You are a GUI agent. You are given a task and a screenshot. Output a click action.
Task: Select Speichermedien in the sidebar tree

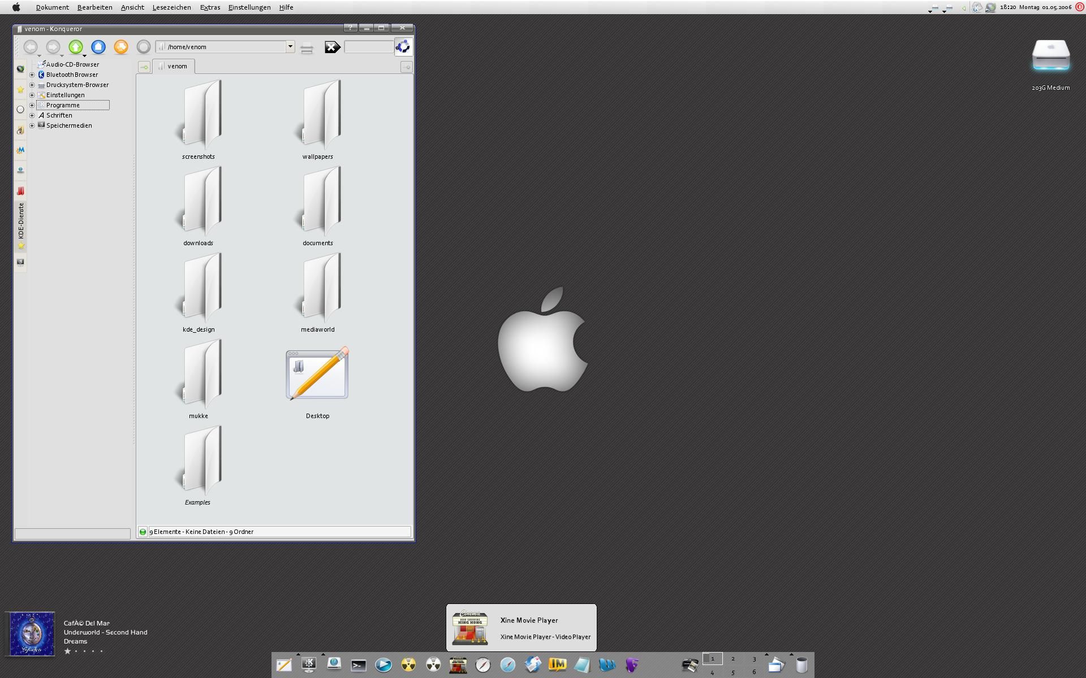(x=64, y=125)
